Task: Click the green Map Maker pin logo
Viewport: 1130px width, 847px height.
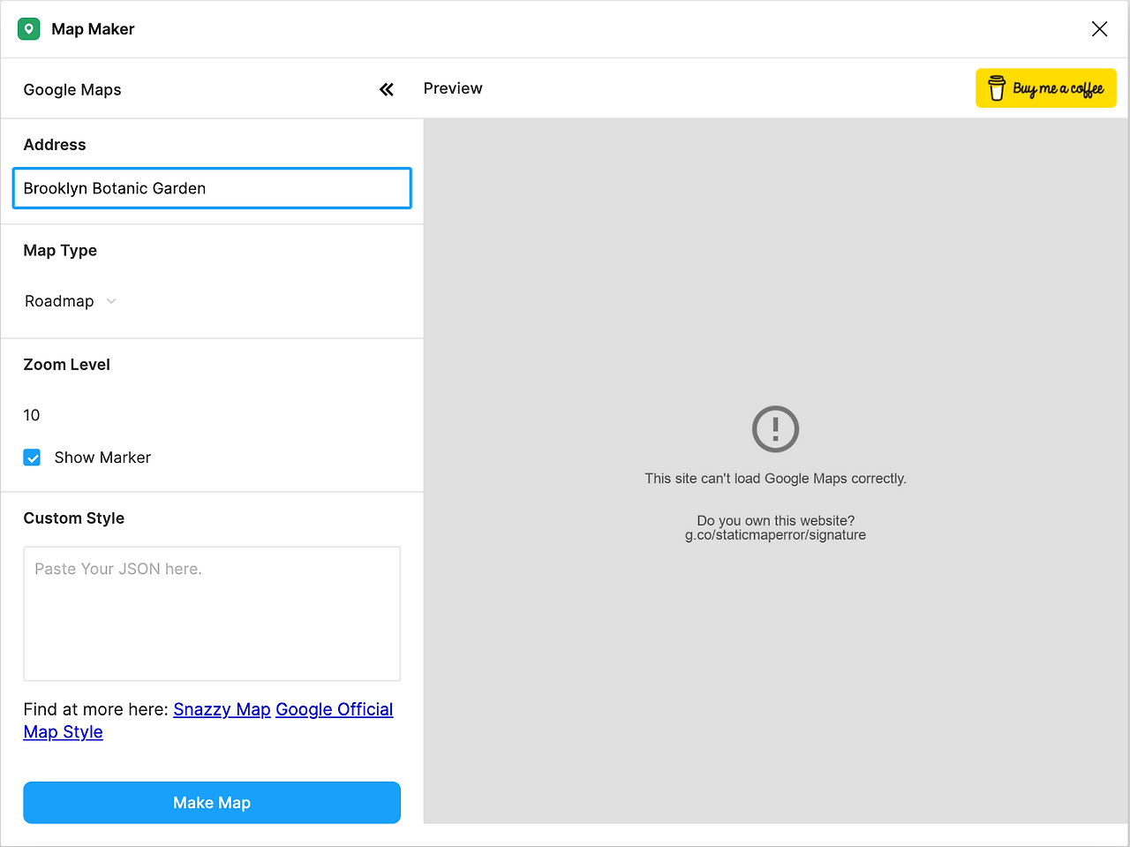Action: (x=29, y=29)
